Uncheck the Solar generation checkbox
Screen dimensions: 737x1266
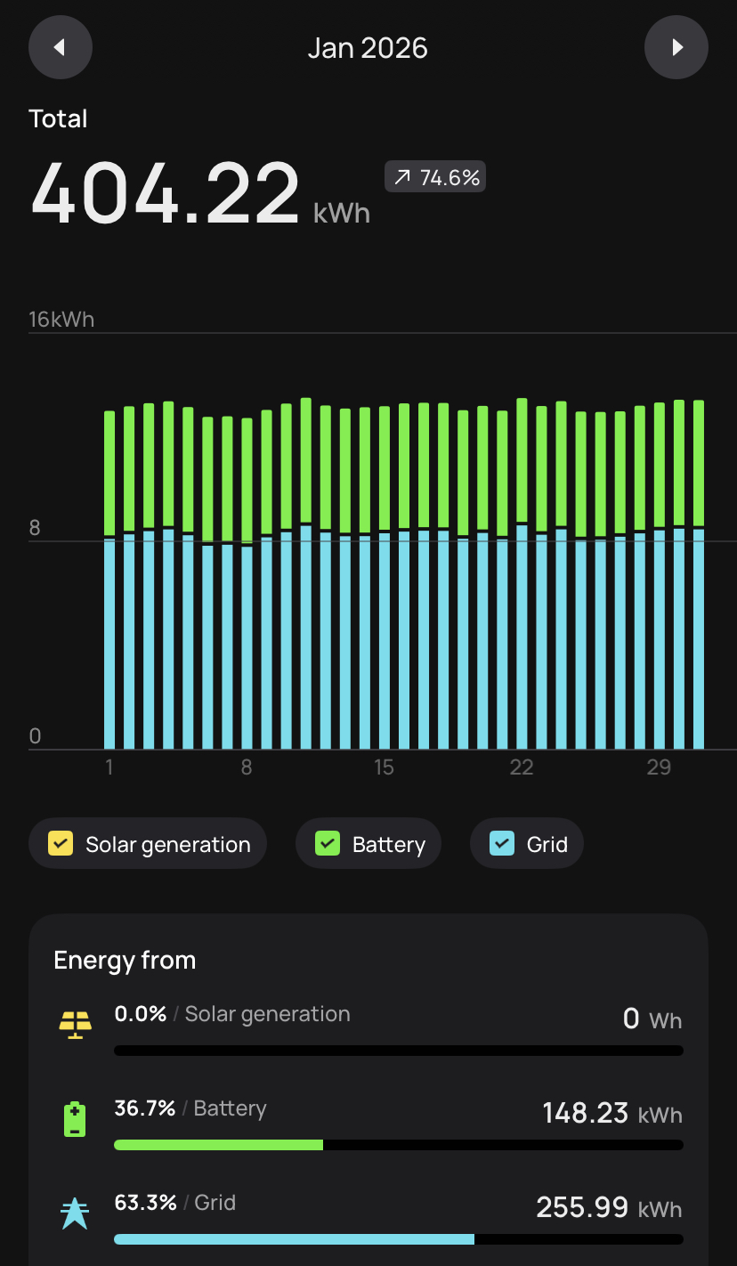coord(61,843)
